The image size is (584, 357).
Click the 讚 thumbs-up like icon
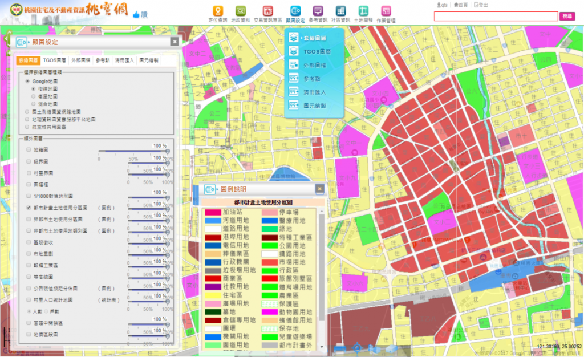136,14
